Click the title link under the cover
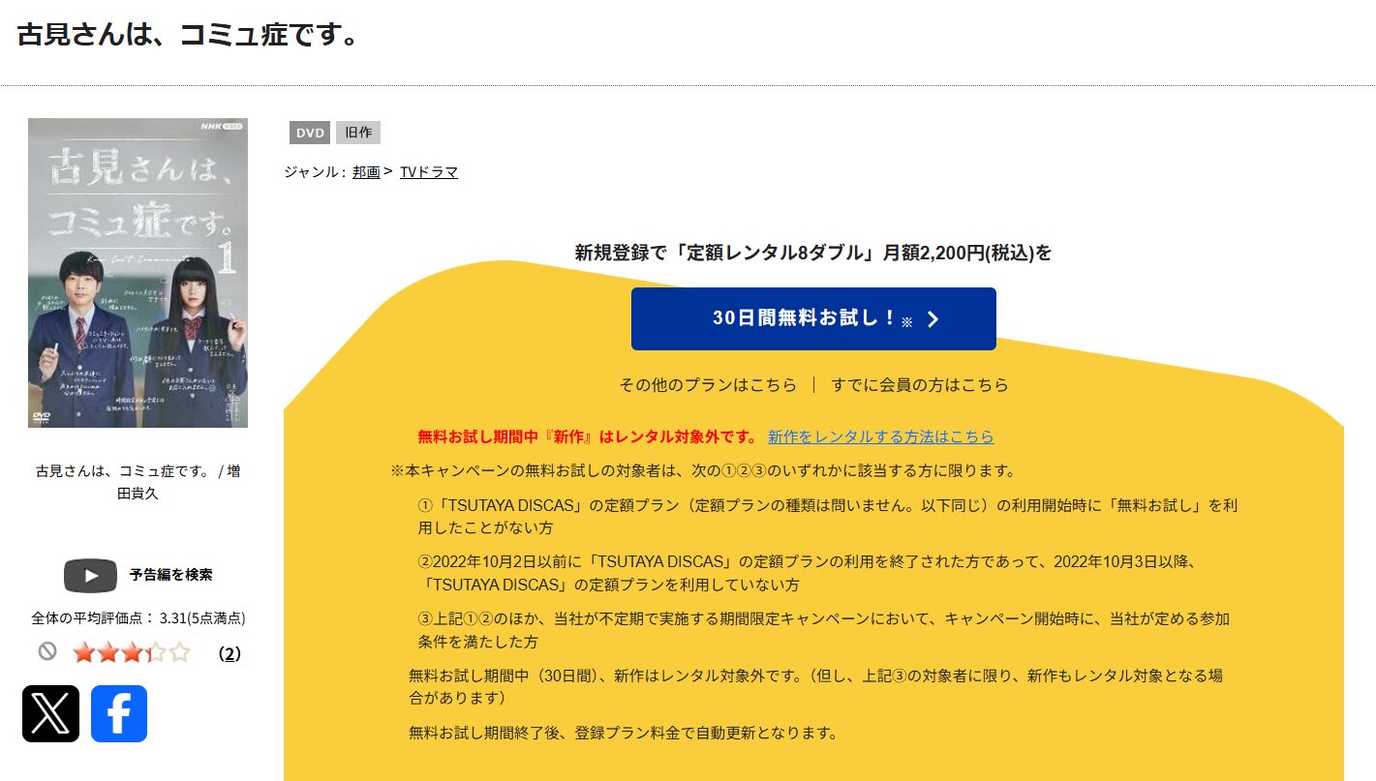Image resolution: width=1376 pixels, height=781 pixels. pyautogui.click(x=138, y=481)
